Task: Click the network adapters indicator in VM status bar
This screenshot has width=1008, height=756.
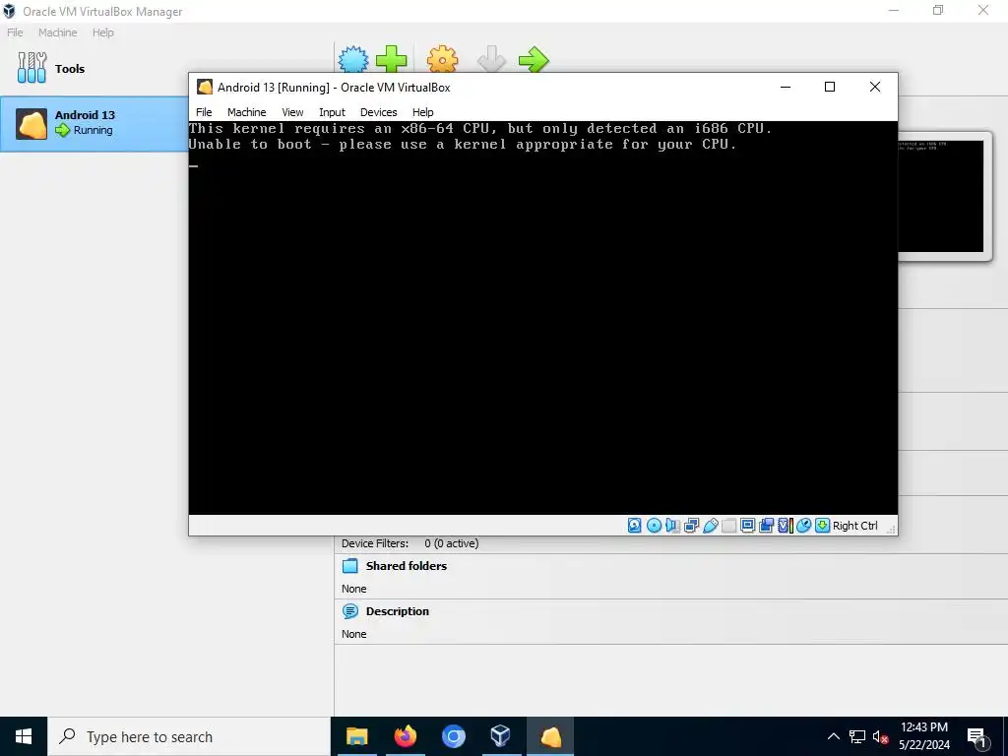Action: 692,526
